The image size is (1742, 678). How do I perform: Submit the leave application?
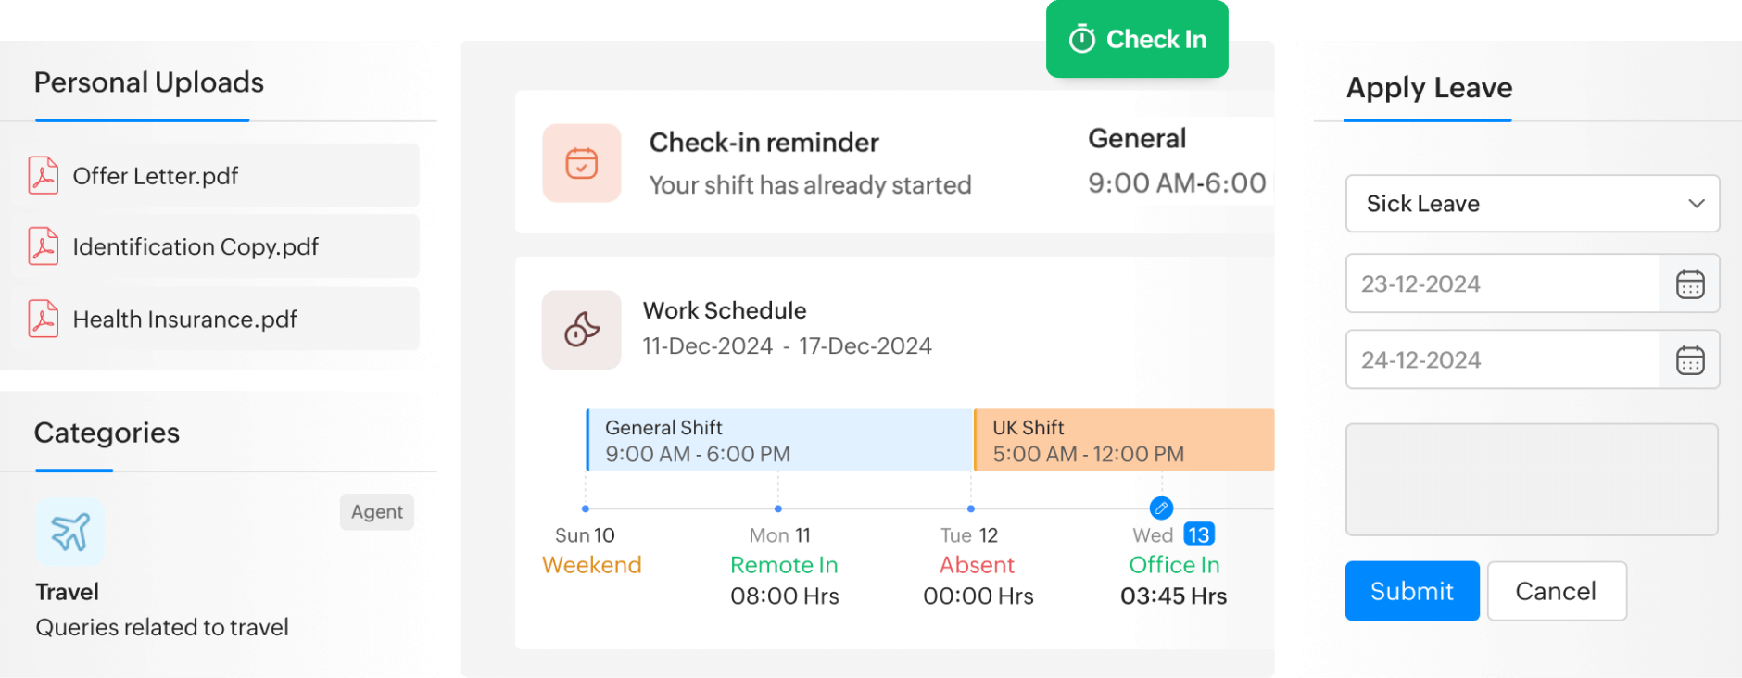[x=1412, y=591]
